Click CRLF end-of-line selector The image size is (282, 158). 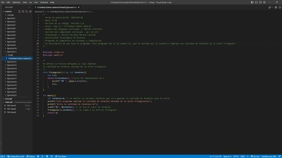click(243, 156)
